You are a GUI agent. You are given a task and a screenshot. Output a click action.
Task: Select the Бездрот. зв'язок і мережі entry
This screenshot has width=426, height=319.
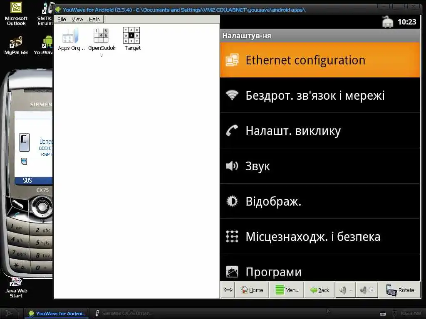(320, 95)
